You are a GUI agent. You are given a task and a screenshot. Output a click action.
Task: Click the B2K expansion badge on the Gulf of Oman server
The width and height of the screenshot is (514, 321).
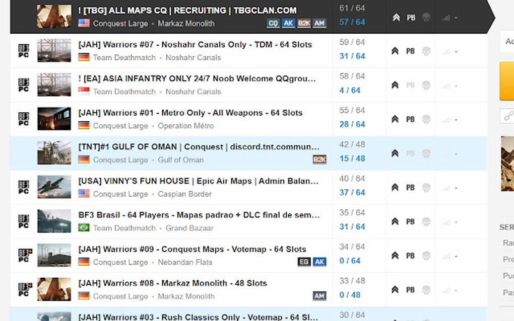(x=320, y=159)
